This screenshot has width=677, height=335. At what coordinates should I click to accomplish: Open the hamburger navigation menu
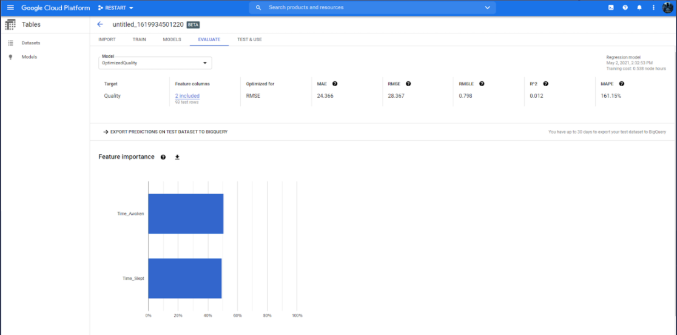click(x=11, y=8)
